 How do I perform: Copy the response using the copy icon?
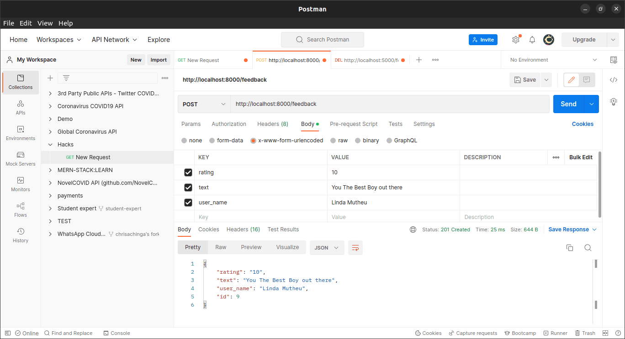tap(570, 248)
